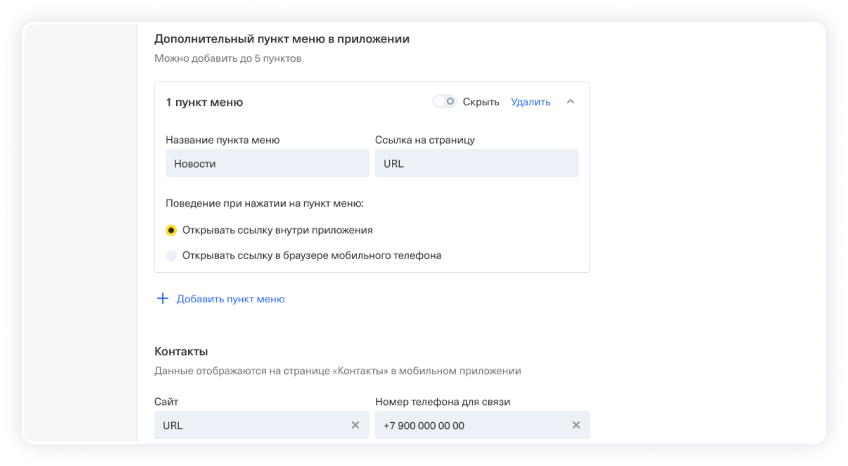Select 'Открывать ссылку в браузере' radio button

coord(171,256)
